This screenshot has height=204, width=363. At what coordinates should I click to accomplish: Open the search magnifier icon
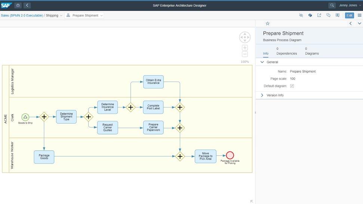(x=332, y=5)
